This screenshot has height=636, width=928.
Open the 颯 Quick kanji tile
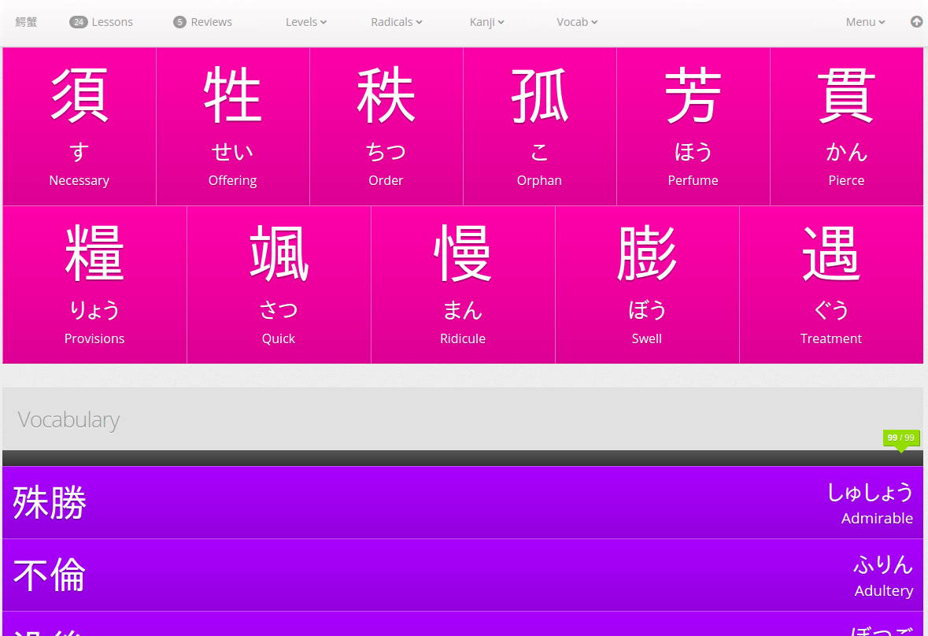[x=279, y=285]
